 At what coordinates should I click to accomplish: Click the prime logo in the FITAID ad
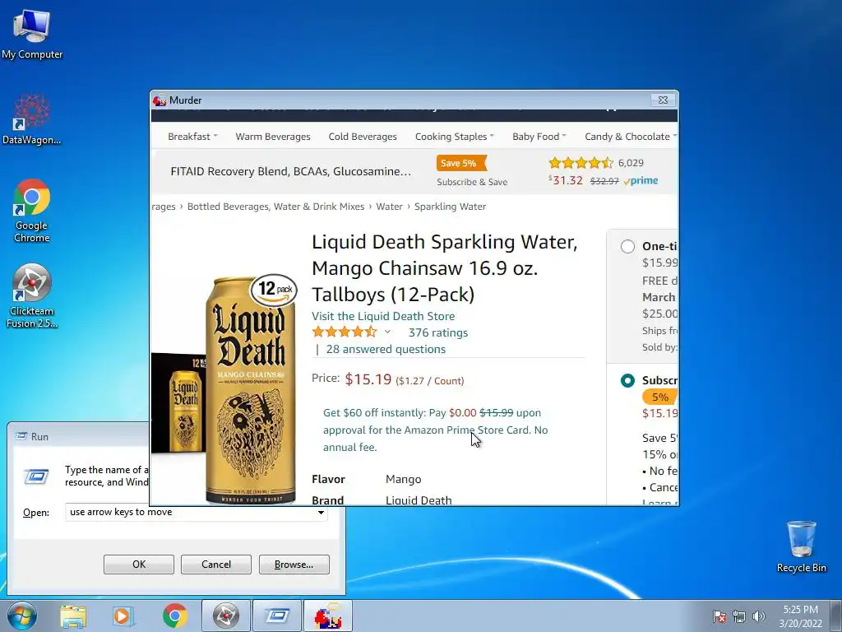click(x=641, y=181)
